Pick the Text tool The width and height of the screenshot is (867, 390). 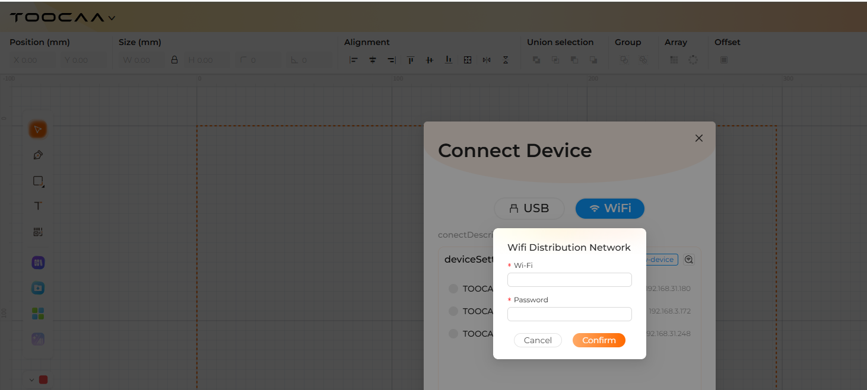[38, 206]
